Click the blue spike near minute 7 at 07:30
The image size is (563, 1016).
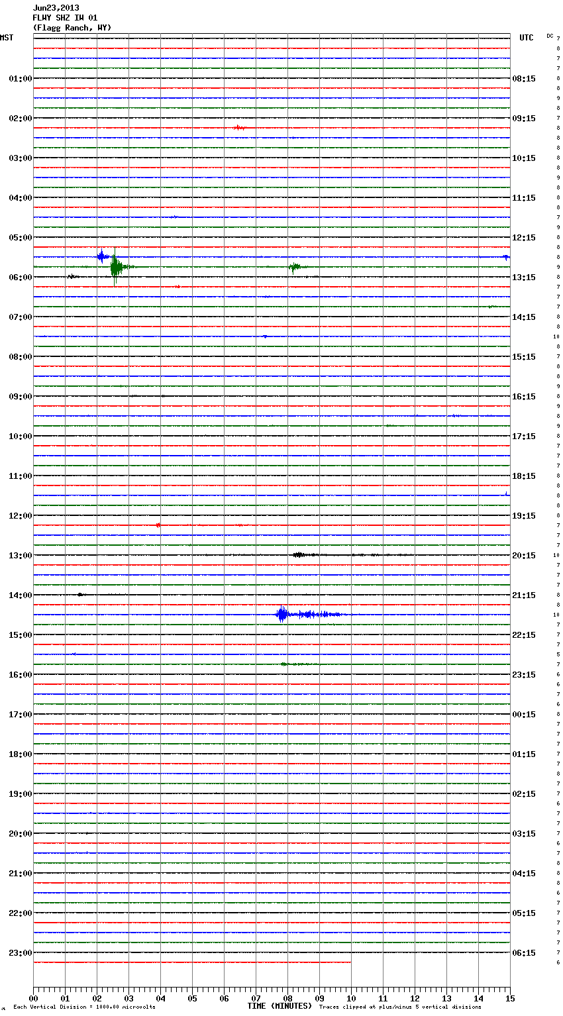265,336
